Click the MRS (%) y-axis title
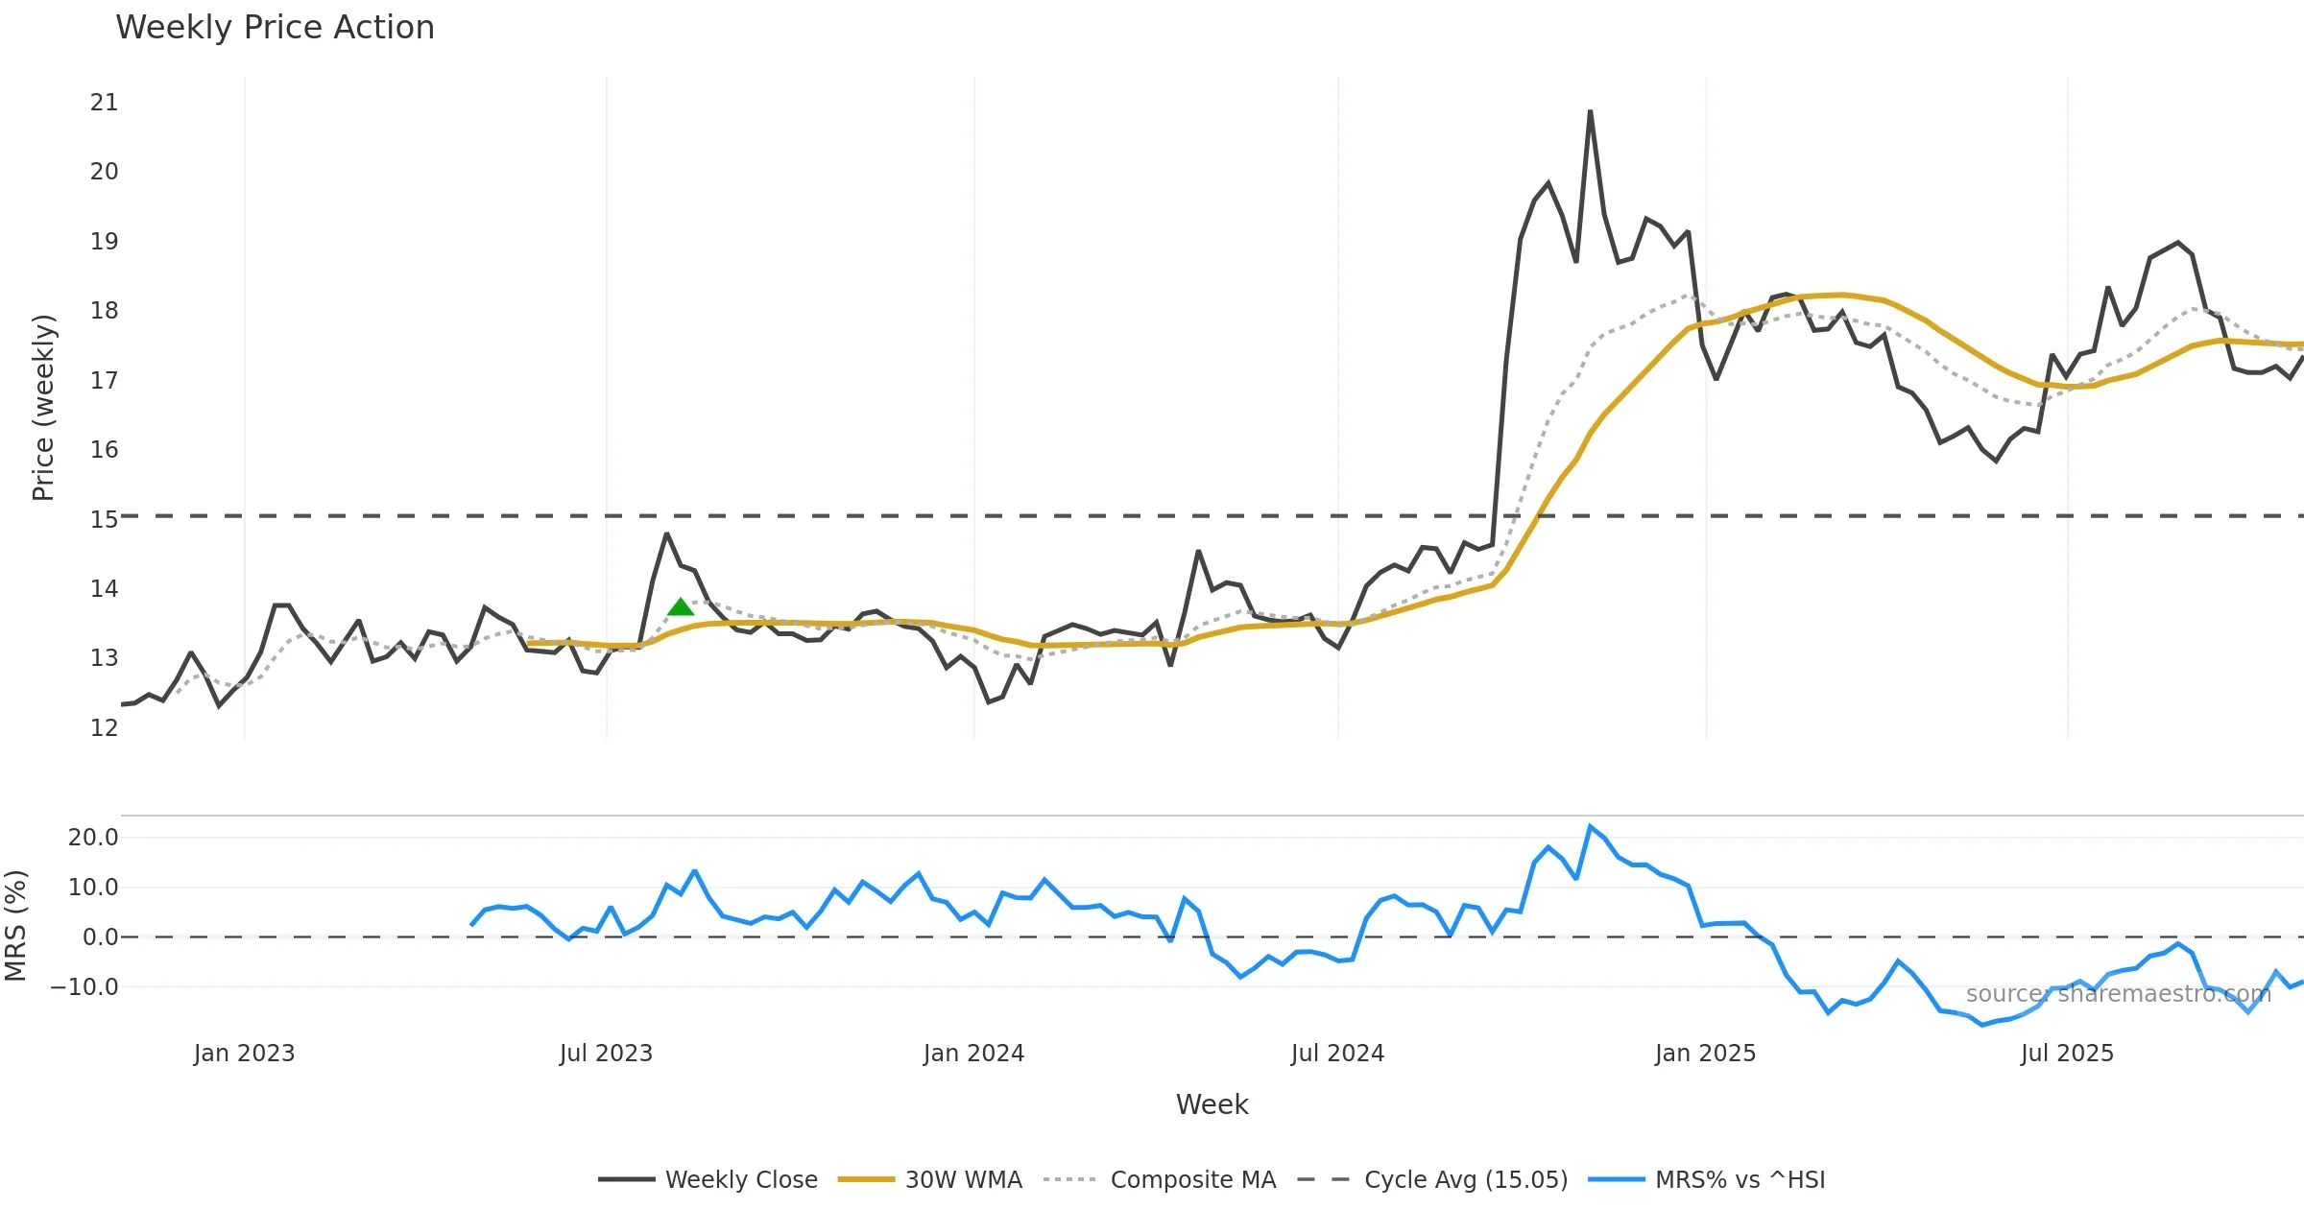2304x1209 pixels. click(x=15, y=926)
